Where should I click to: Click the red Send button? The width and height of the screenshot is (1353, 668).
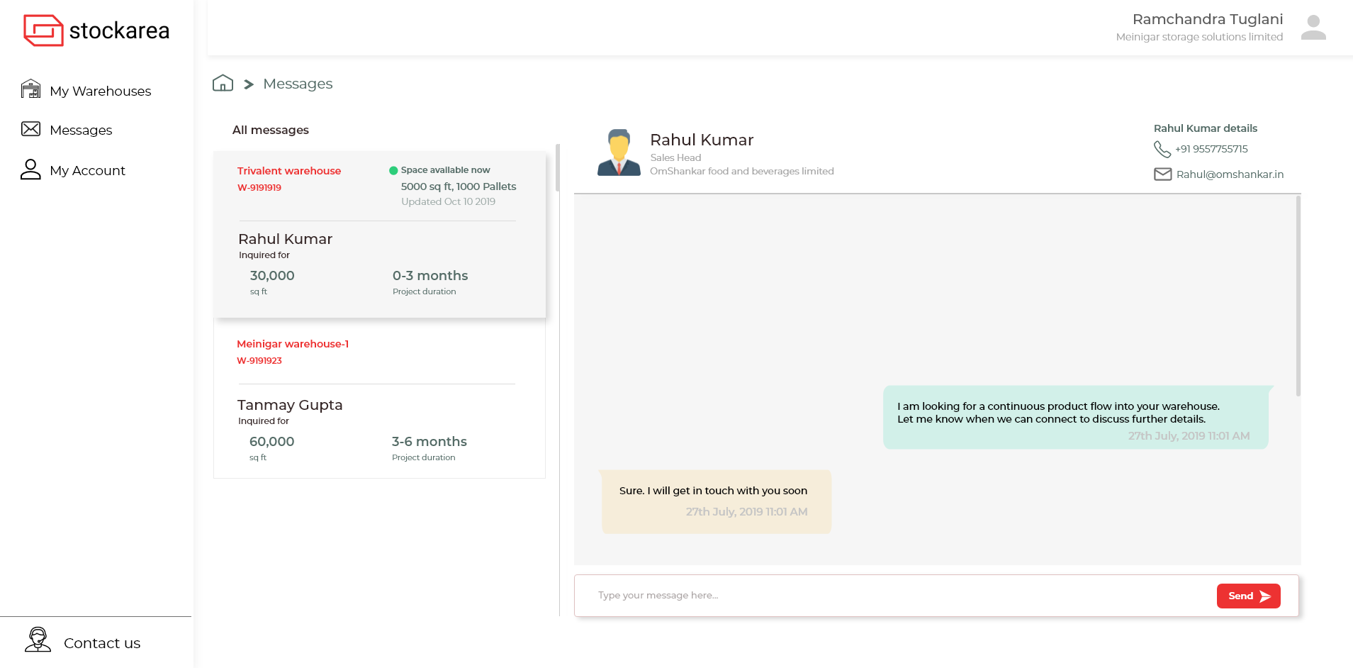click(x=1249, y=596)
